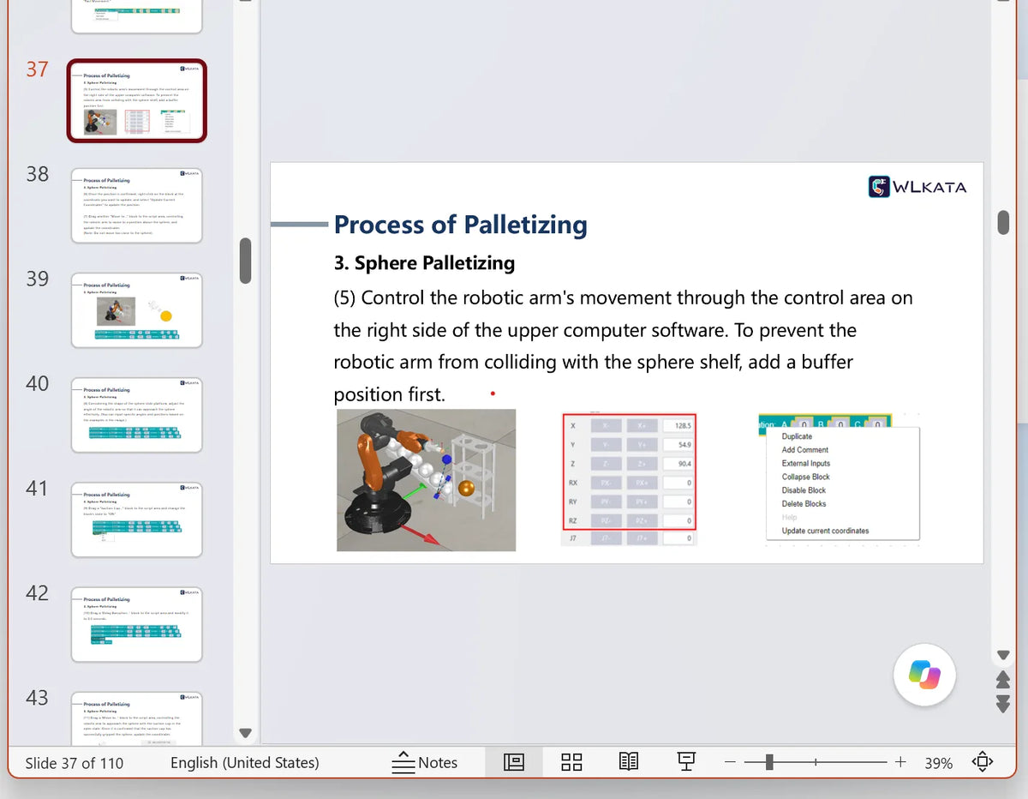Image resolution: width=1028 pixels, height=799 pixels.
Task: Go to next slide using double-down arrow
Action: pyautogui.click(x=1003, y=704)
